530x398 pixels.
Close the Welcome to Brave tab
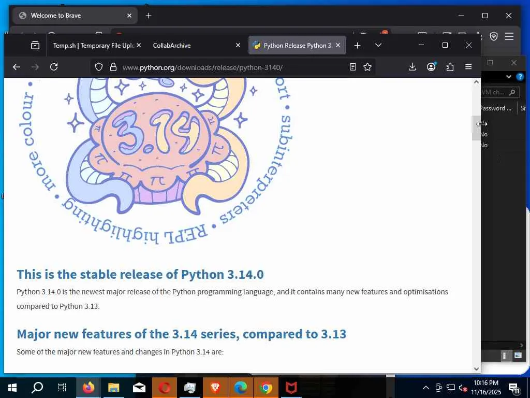point(129,16)
